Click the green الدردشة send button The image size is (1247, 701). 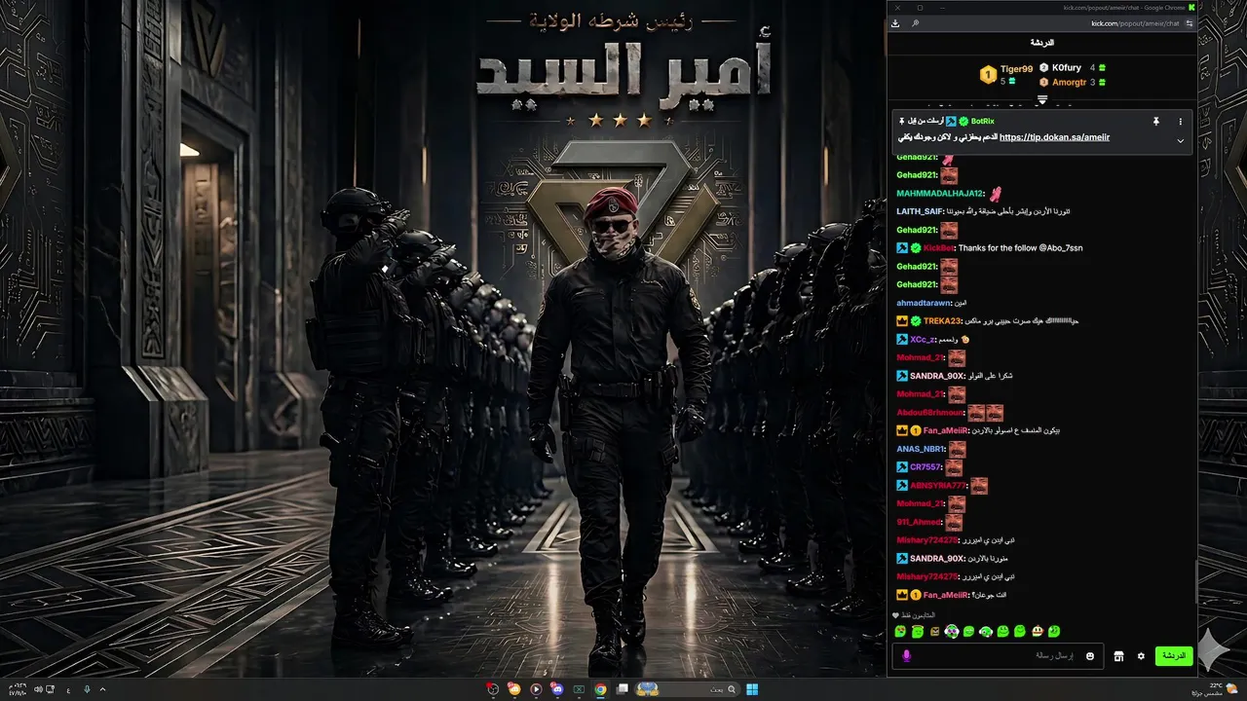click(1174, 656)
